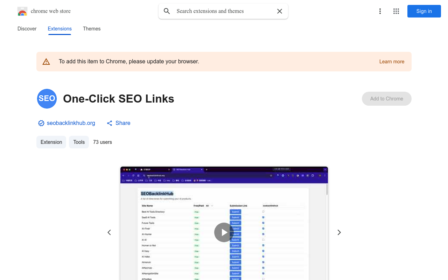The height and width of the screenshot is (280, 448).
Task: Play the extension preview video
Action: [224, 232]
